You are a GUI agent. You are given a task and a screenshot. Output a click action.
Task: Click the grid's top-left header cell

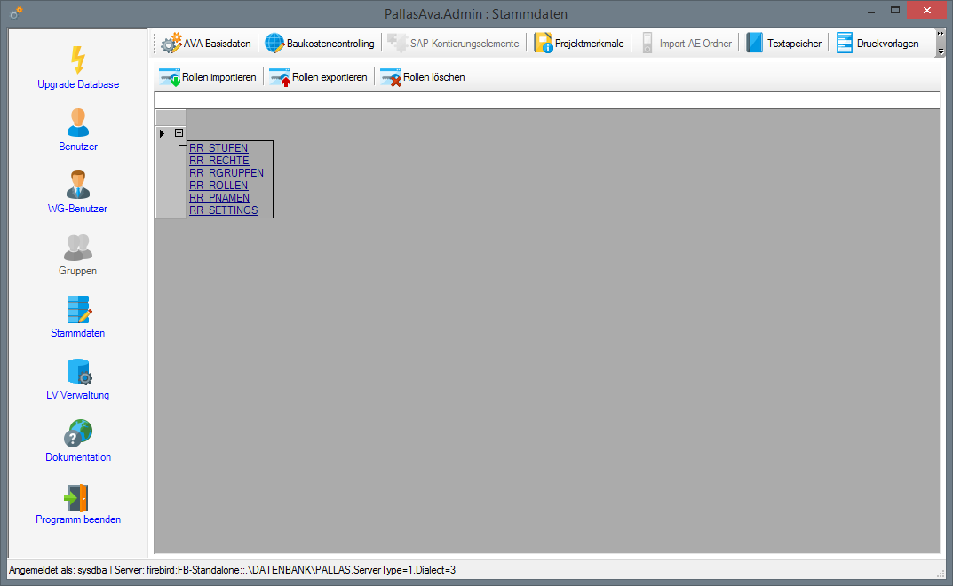coord(171,117)
